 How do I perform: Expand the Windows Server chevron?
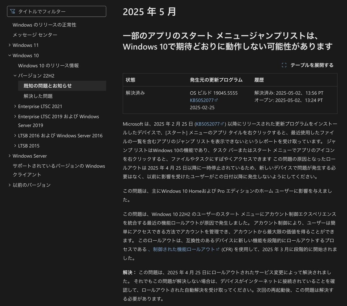[x=10, y=156]
